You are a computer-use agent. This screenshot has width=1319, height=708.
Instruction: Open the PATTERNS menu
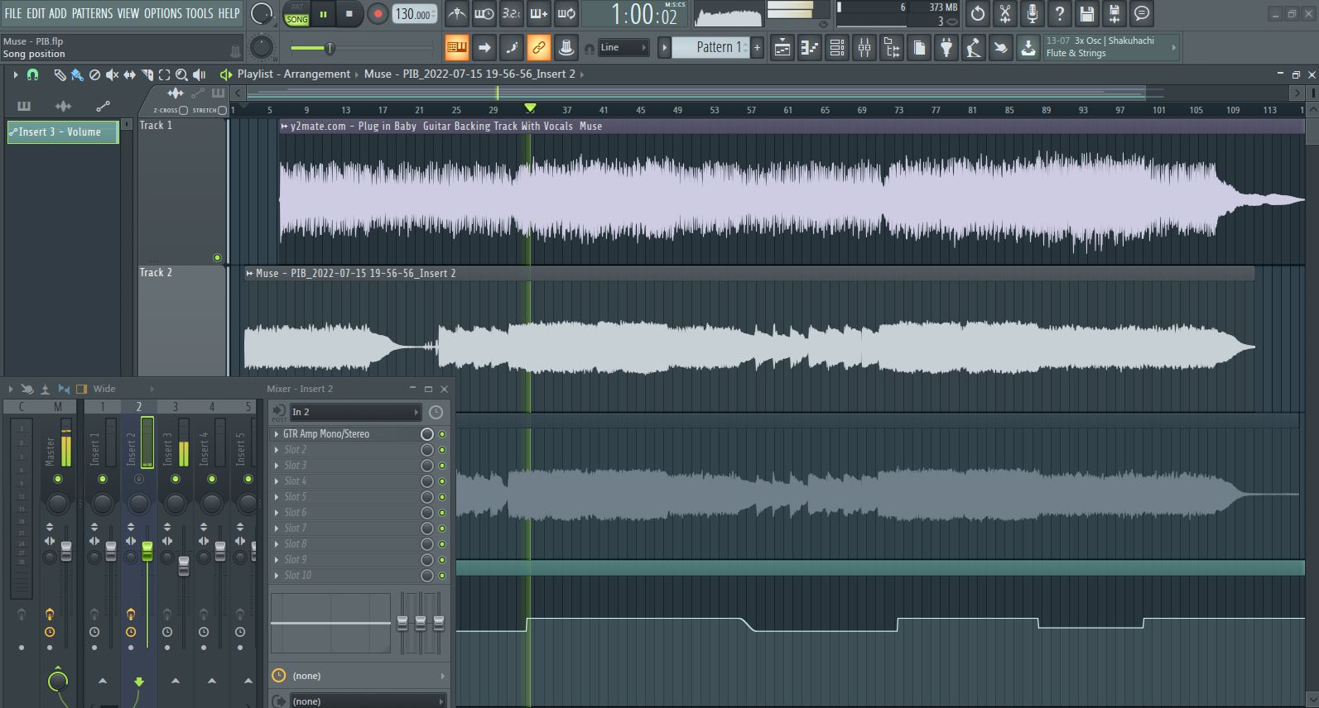click(x=92, y=13)
